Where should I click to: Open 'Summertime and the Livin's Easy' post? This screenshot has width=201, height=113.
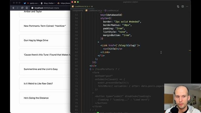click(x=41, y=69)
